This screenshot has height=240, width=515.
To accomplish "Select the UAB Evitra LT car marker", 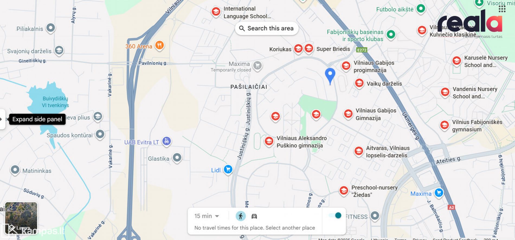I will coord(167,142).
